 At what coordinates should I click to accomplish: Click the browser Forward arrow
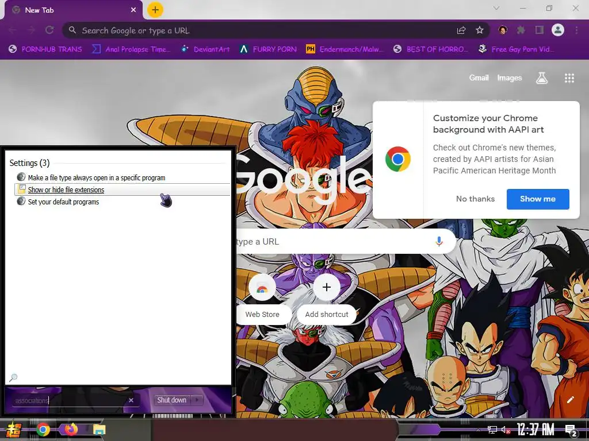click(x=31, y=30)
